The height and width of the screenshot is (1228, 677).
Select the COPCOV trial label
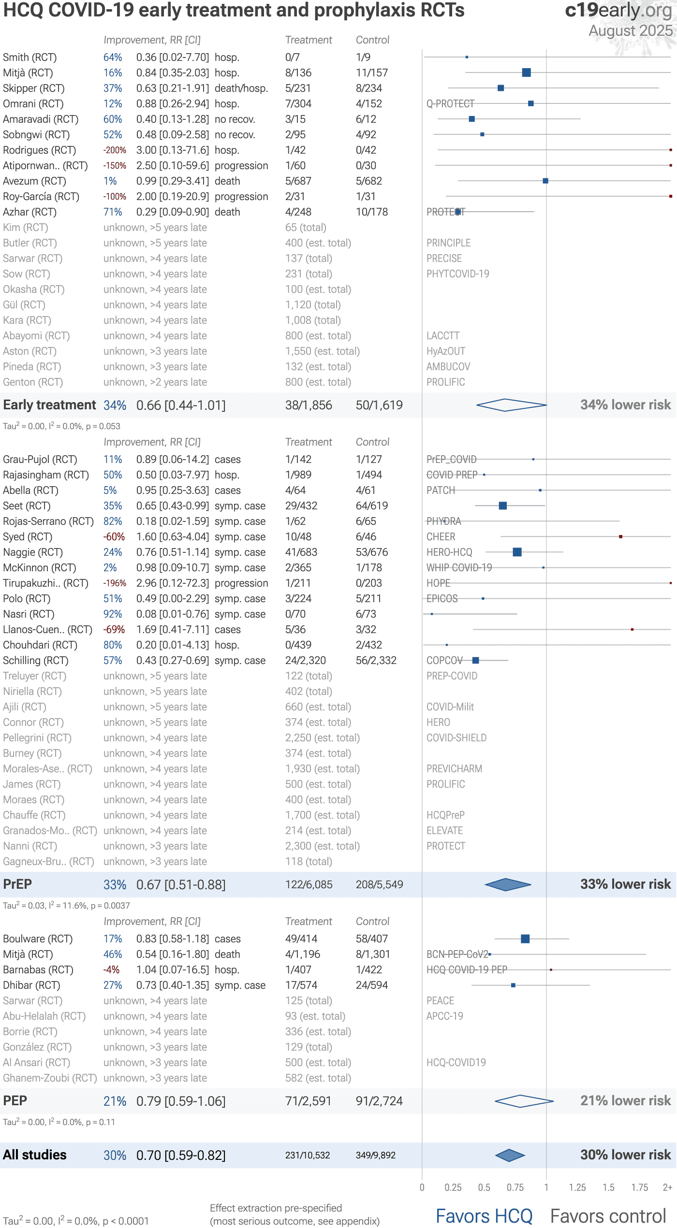click(444, 661)
